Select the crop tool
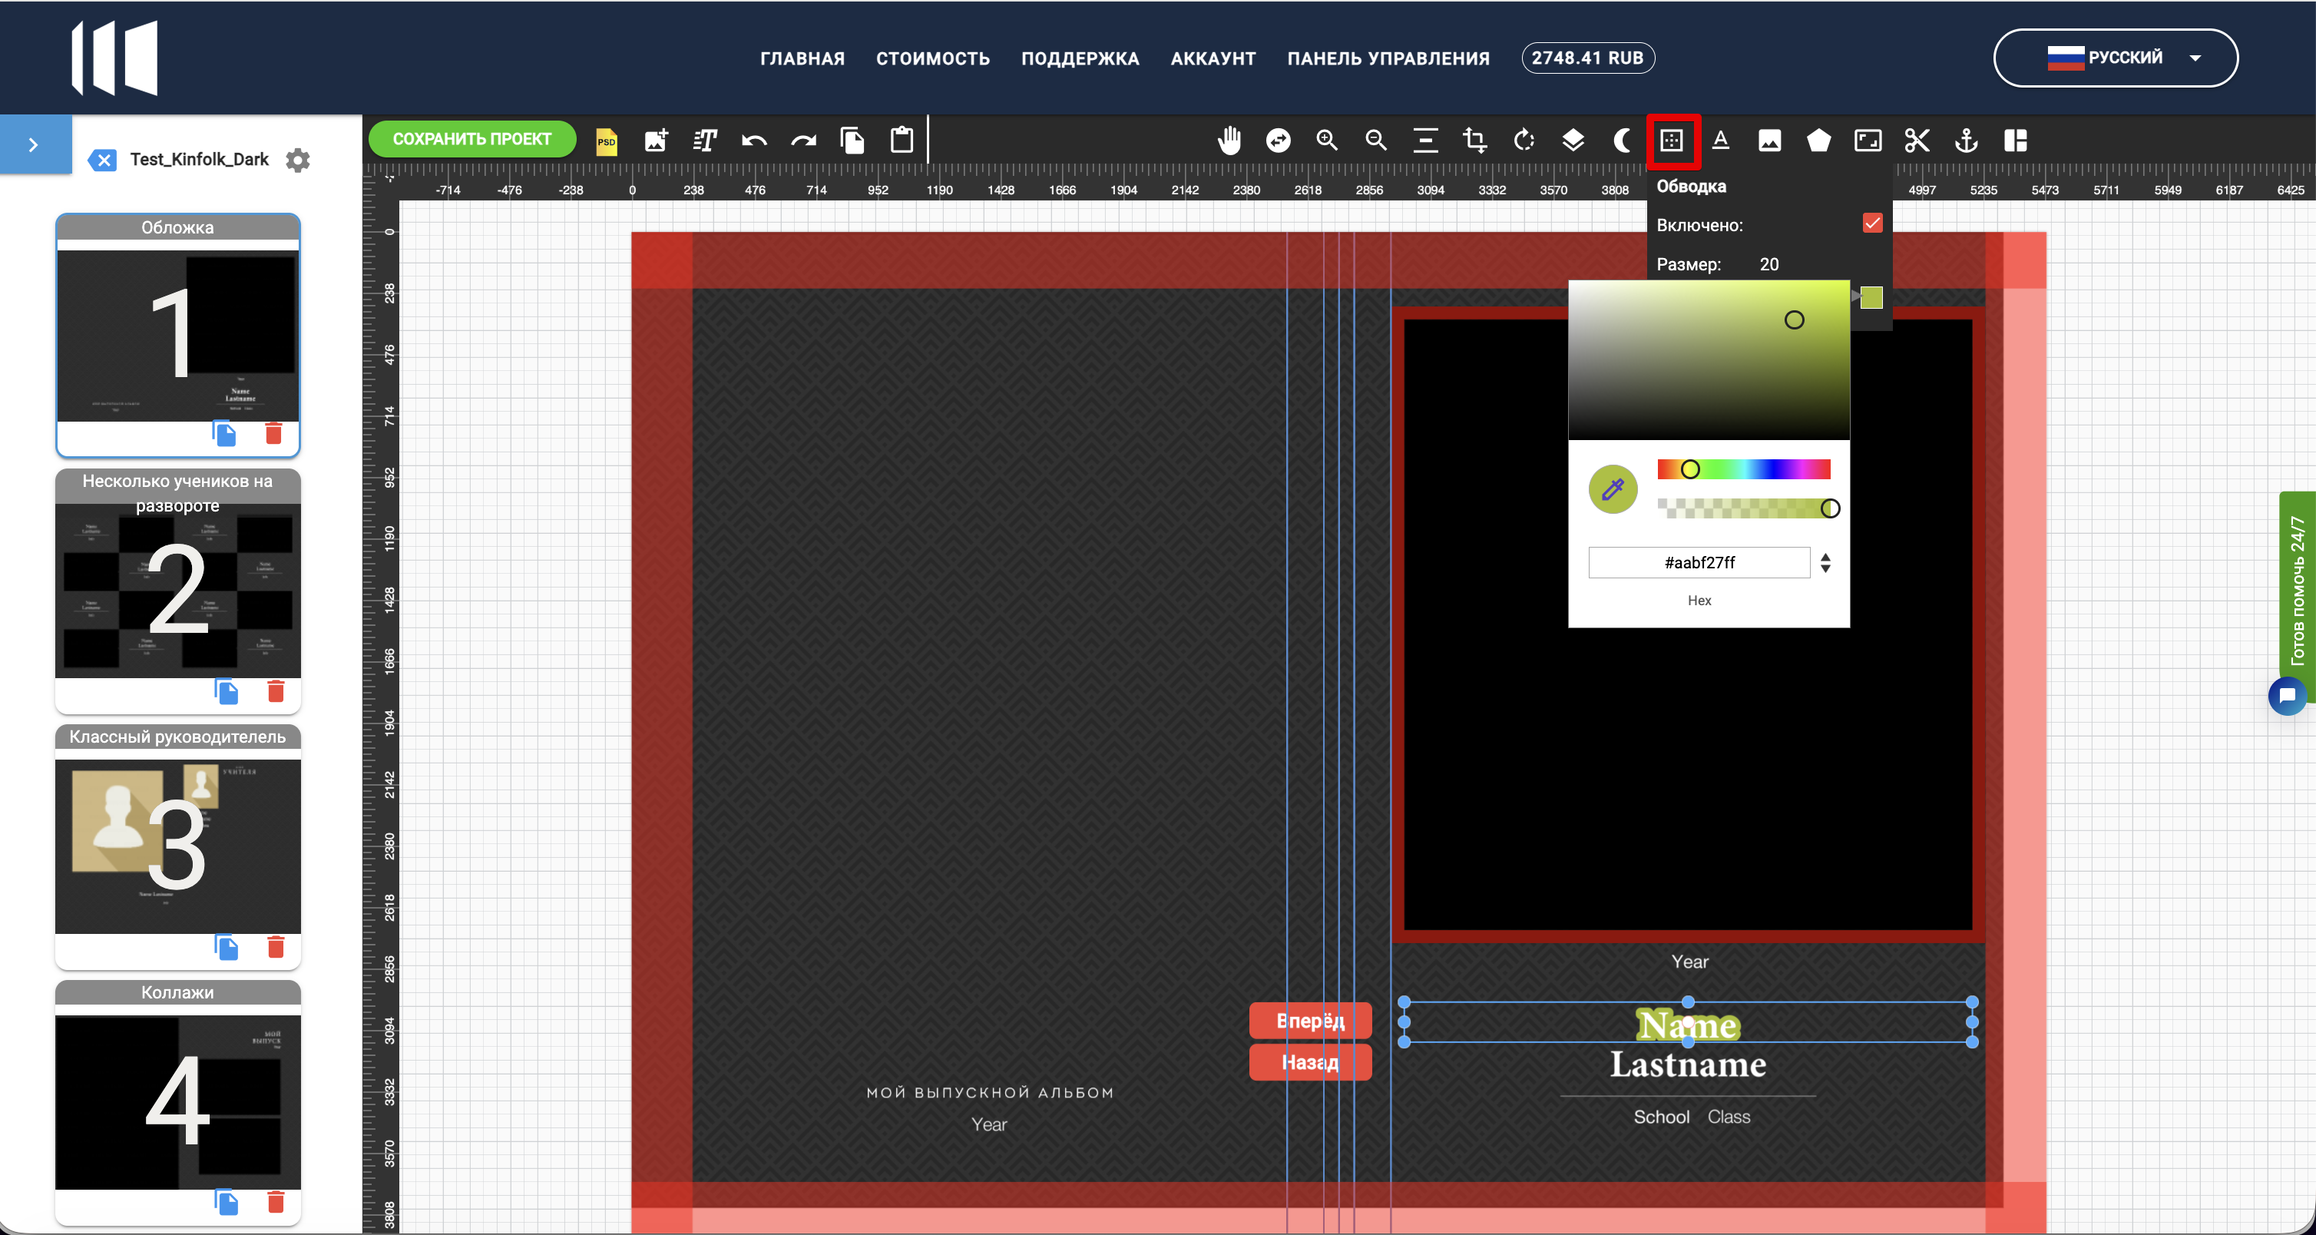Screen dimensions: 2316x1235 click(1474, 141)
